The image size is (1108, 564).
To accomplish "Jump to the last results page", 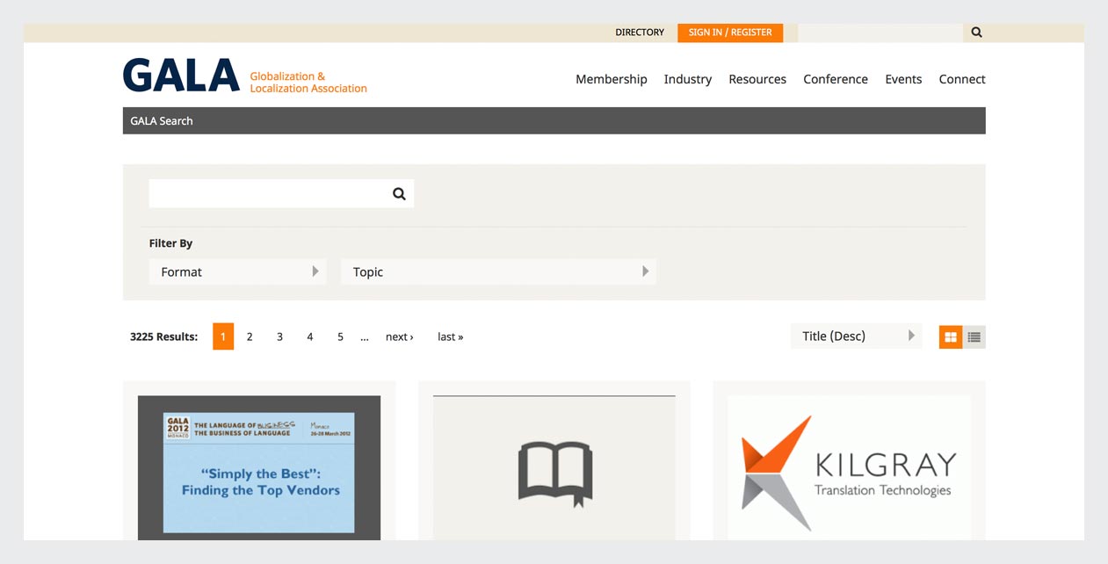I will (x=451, y=336).
